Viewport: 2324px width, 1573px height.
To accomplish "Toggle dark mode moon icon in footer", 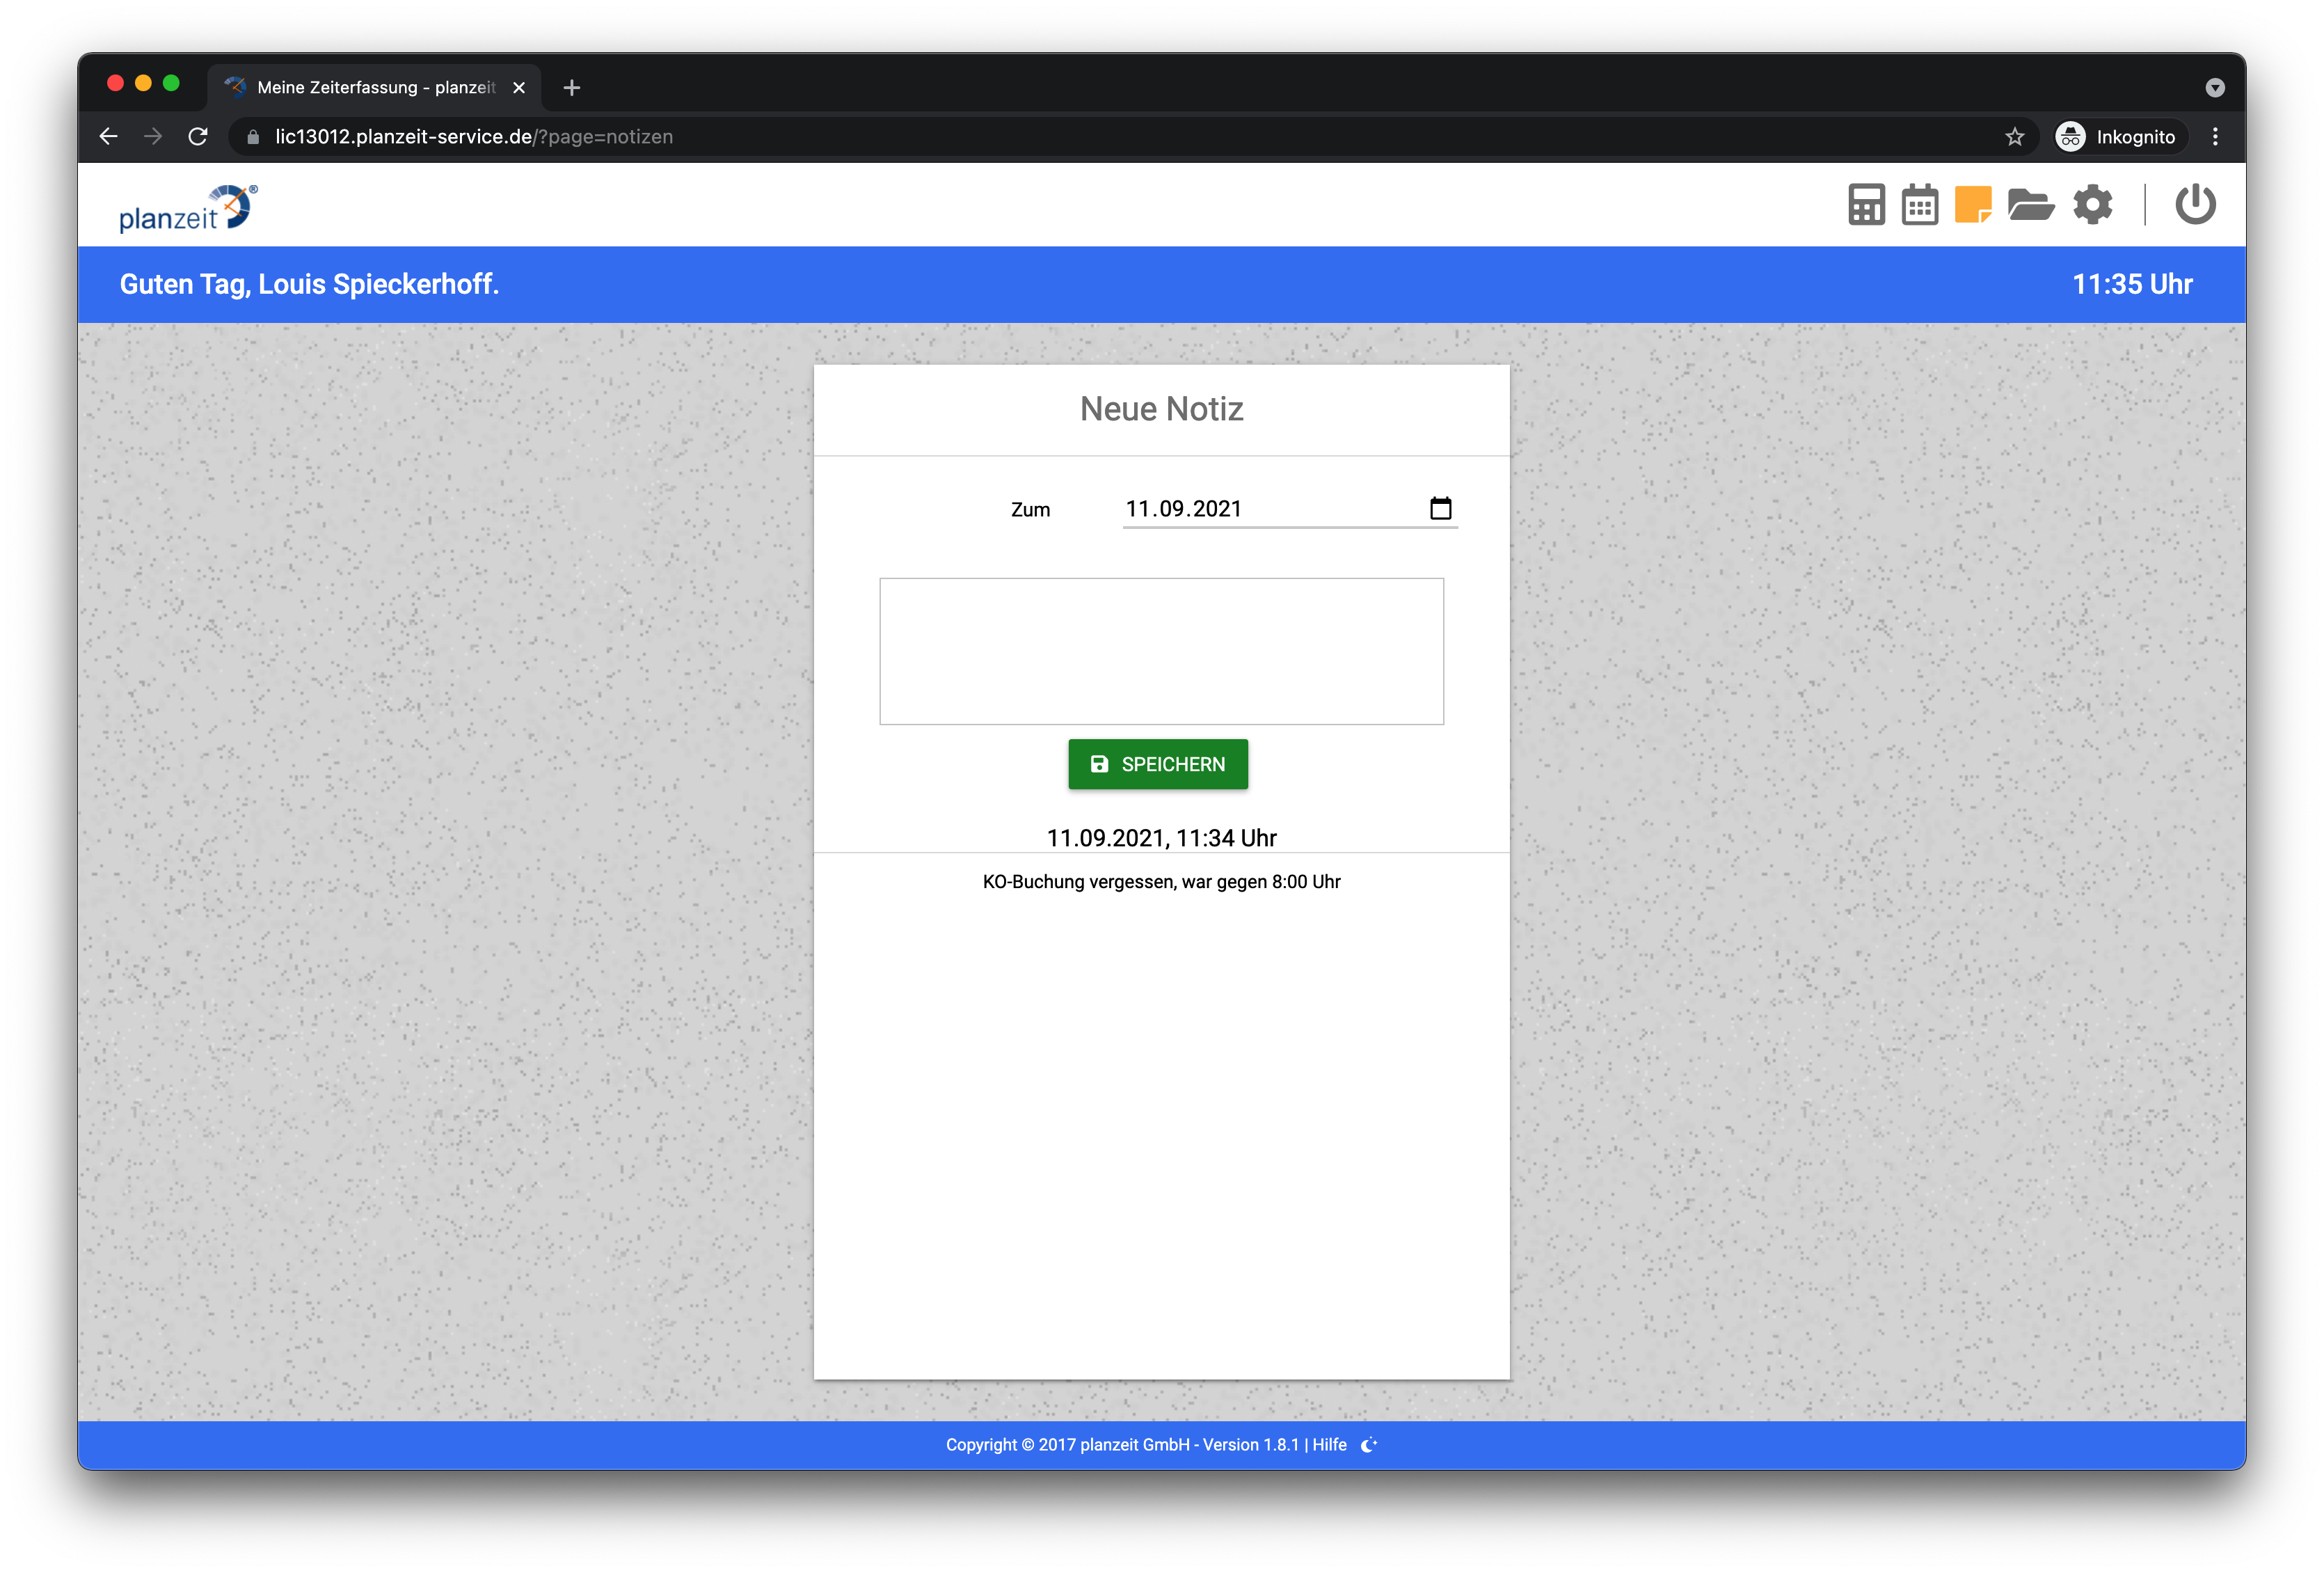I will (x=1369, y=1445).
